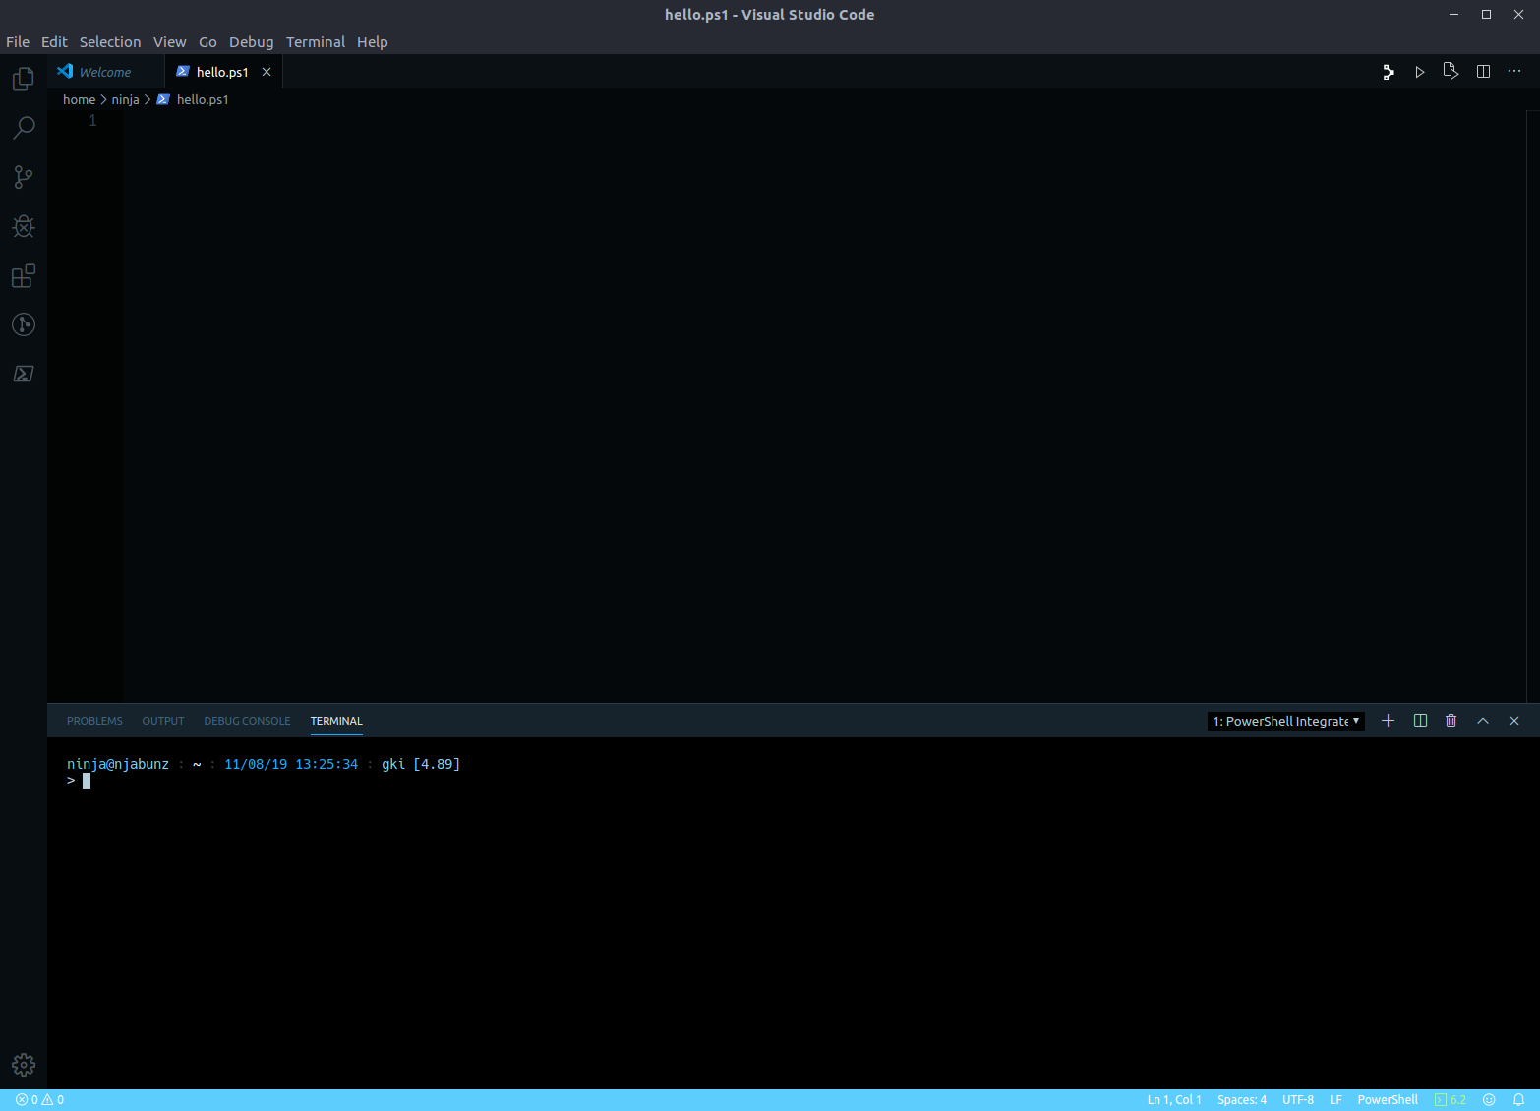Screen dimensions: 1540x1111
Task: Split the terminal pane
Action: point(1420,721)
